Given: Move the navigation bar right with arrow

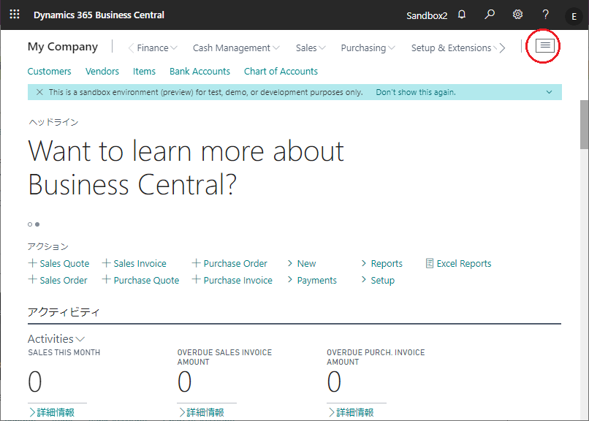Looking at the screenshot, I should 502,48.
